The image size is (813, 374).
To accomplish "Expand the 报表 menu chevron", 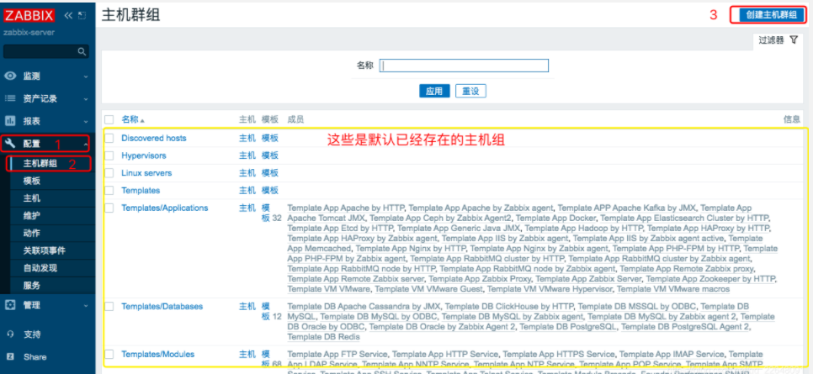I will (x=86, y=121).
